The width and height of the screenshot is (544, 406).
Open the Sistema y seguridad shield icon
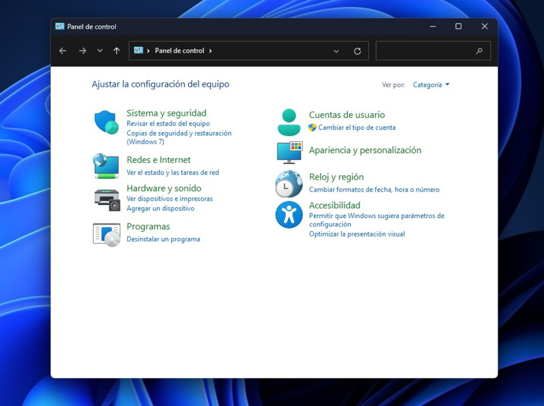point(106,122)
